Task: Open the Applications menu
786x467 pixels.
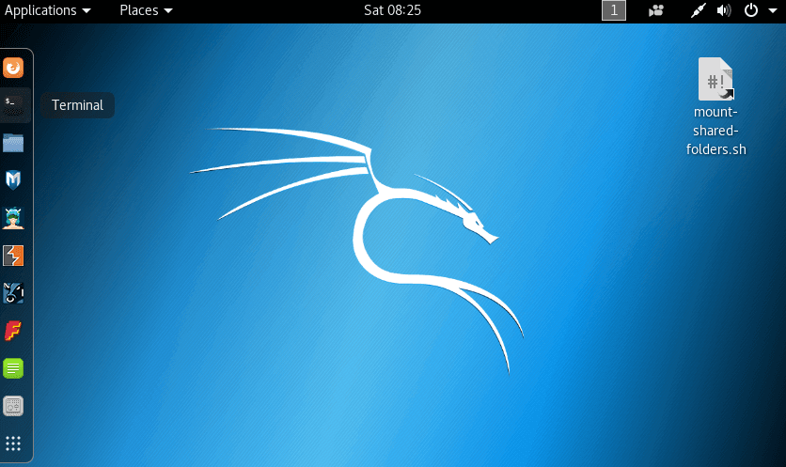Action: (x=48, y=10)
